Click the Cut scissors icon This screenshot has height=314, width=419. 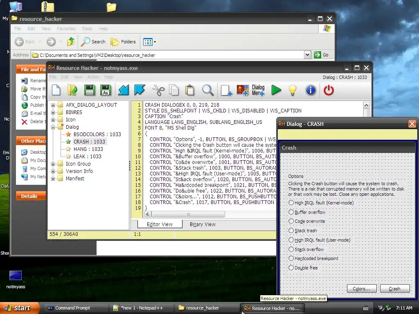coord(158,90)
